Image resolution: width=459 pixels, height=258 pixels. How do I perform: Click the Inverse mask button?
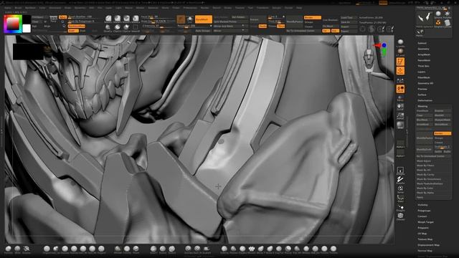tap(443, 111)
